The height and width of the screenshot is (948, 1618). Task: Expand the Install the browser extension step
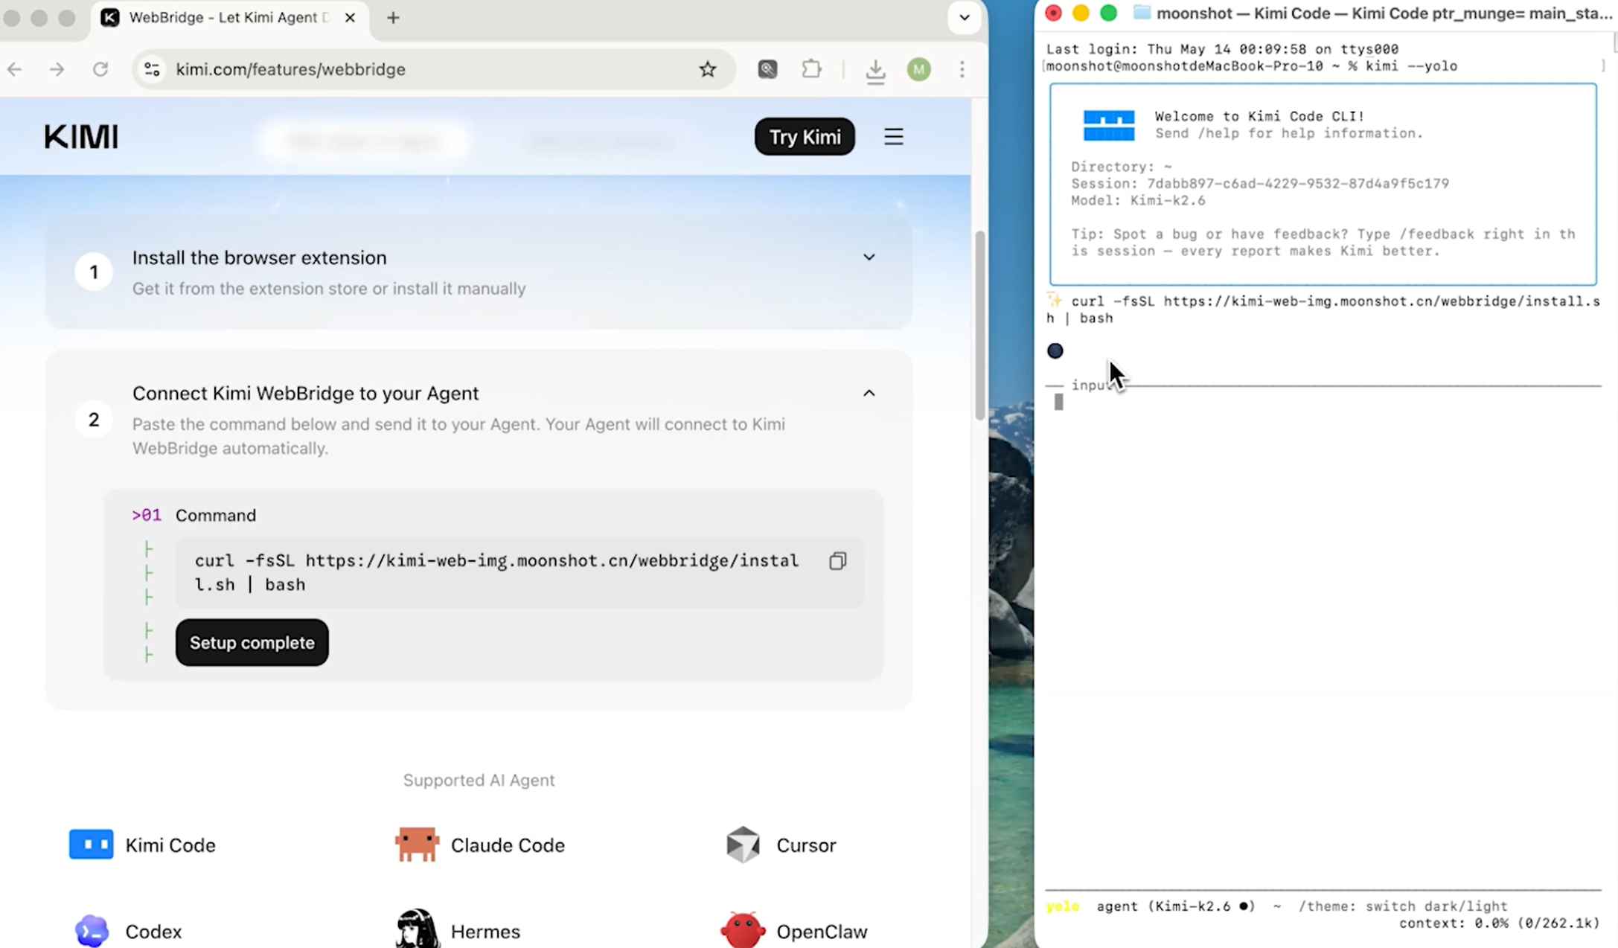tap(869, 257)
